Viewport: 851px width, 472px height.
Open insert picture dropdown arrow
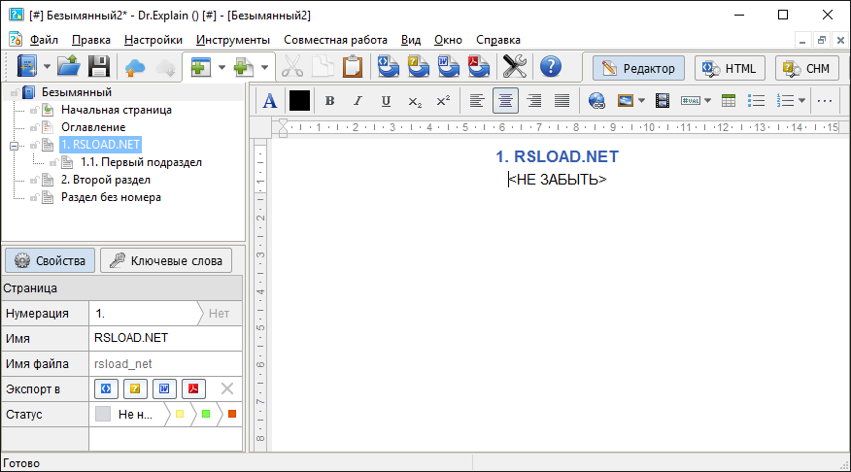[641, 101]
